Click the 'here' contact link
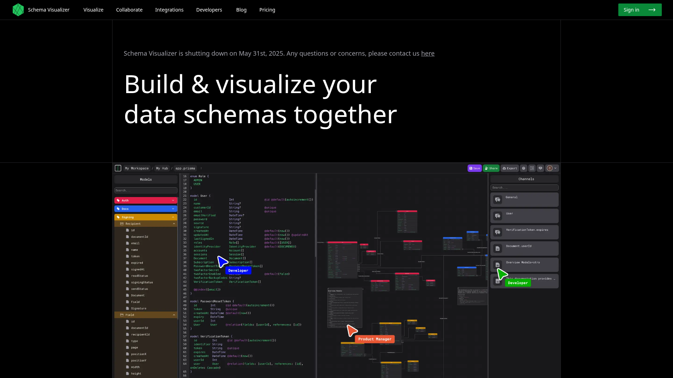The height and width of the screenshot is (378, 673). click(428, 53)
